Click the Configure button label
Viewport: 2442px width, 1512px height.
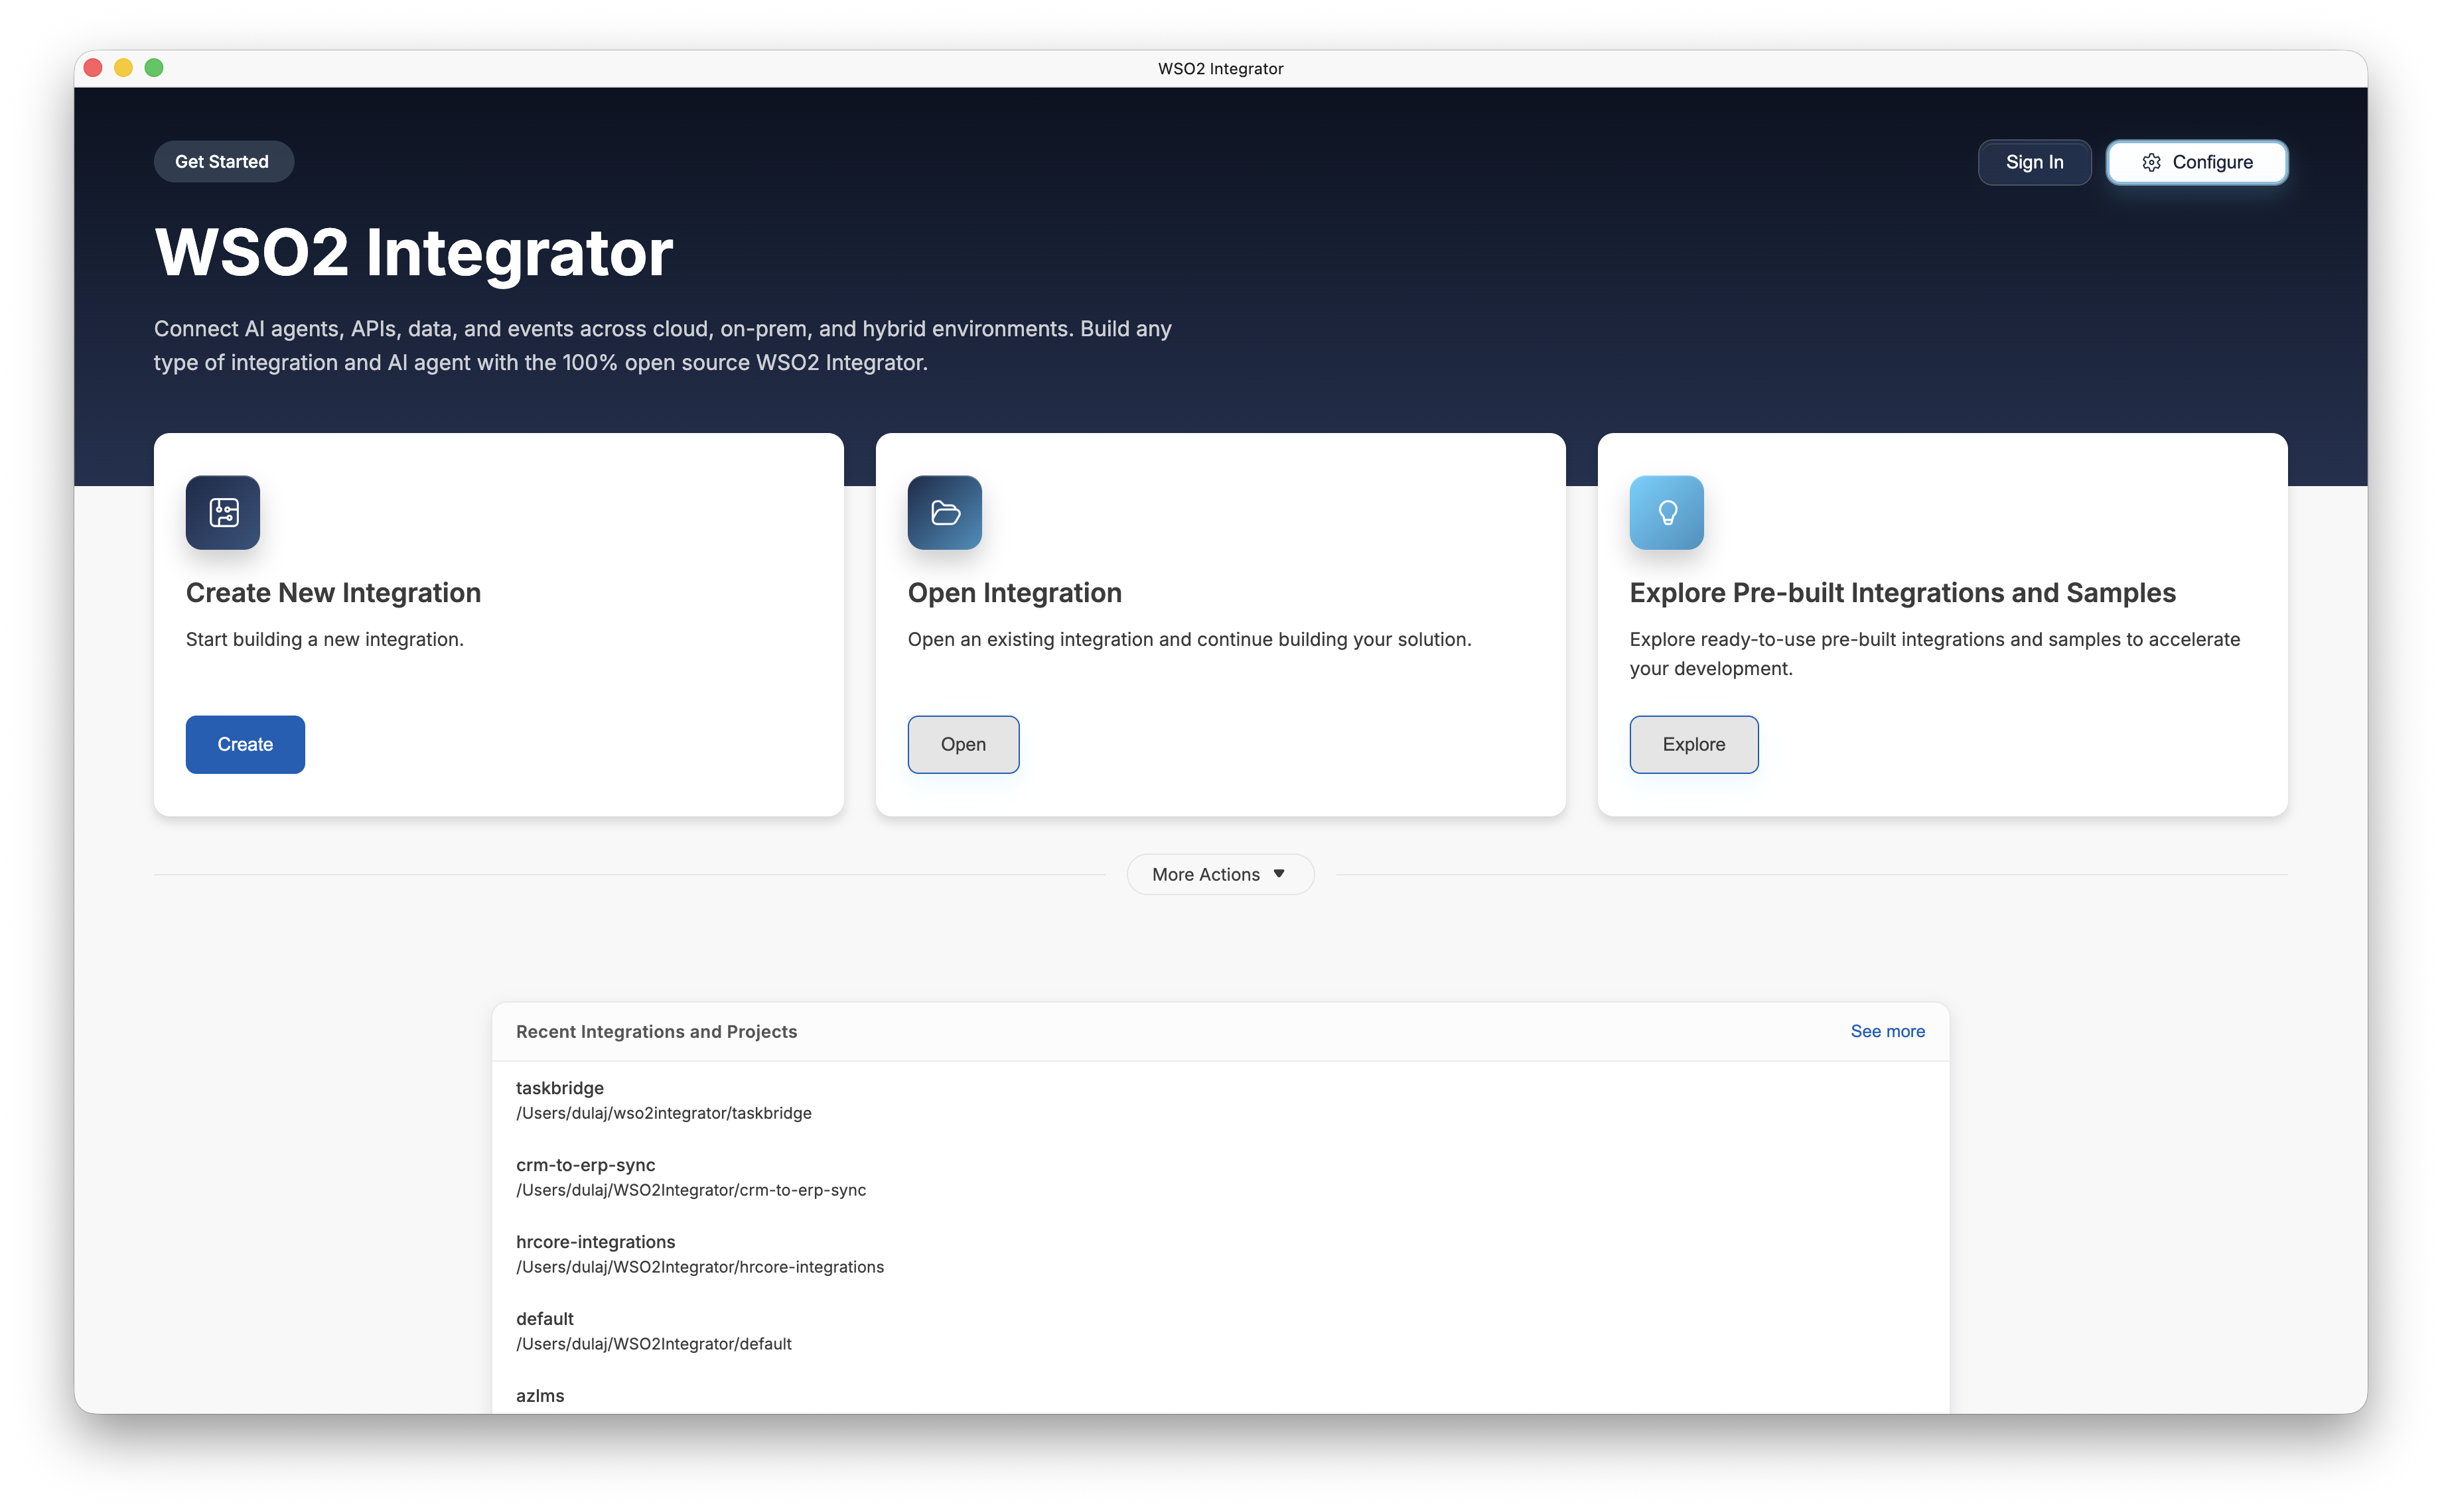coord(2212,162)
